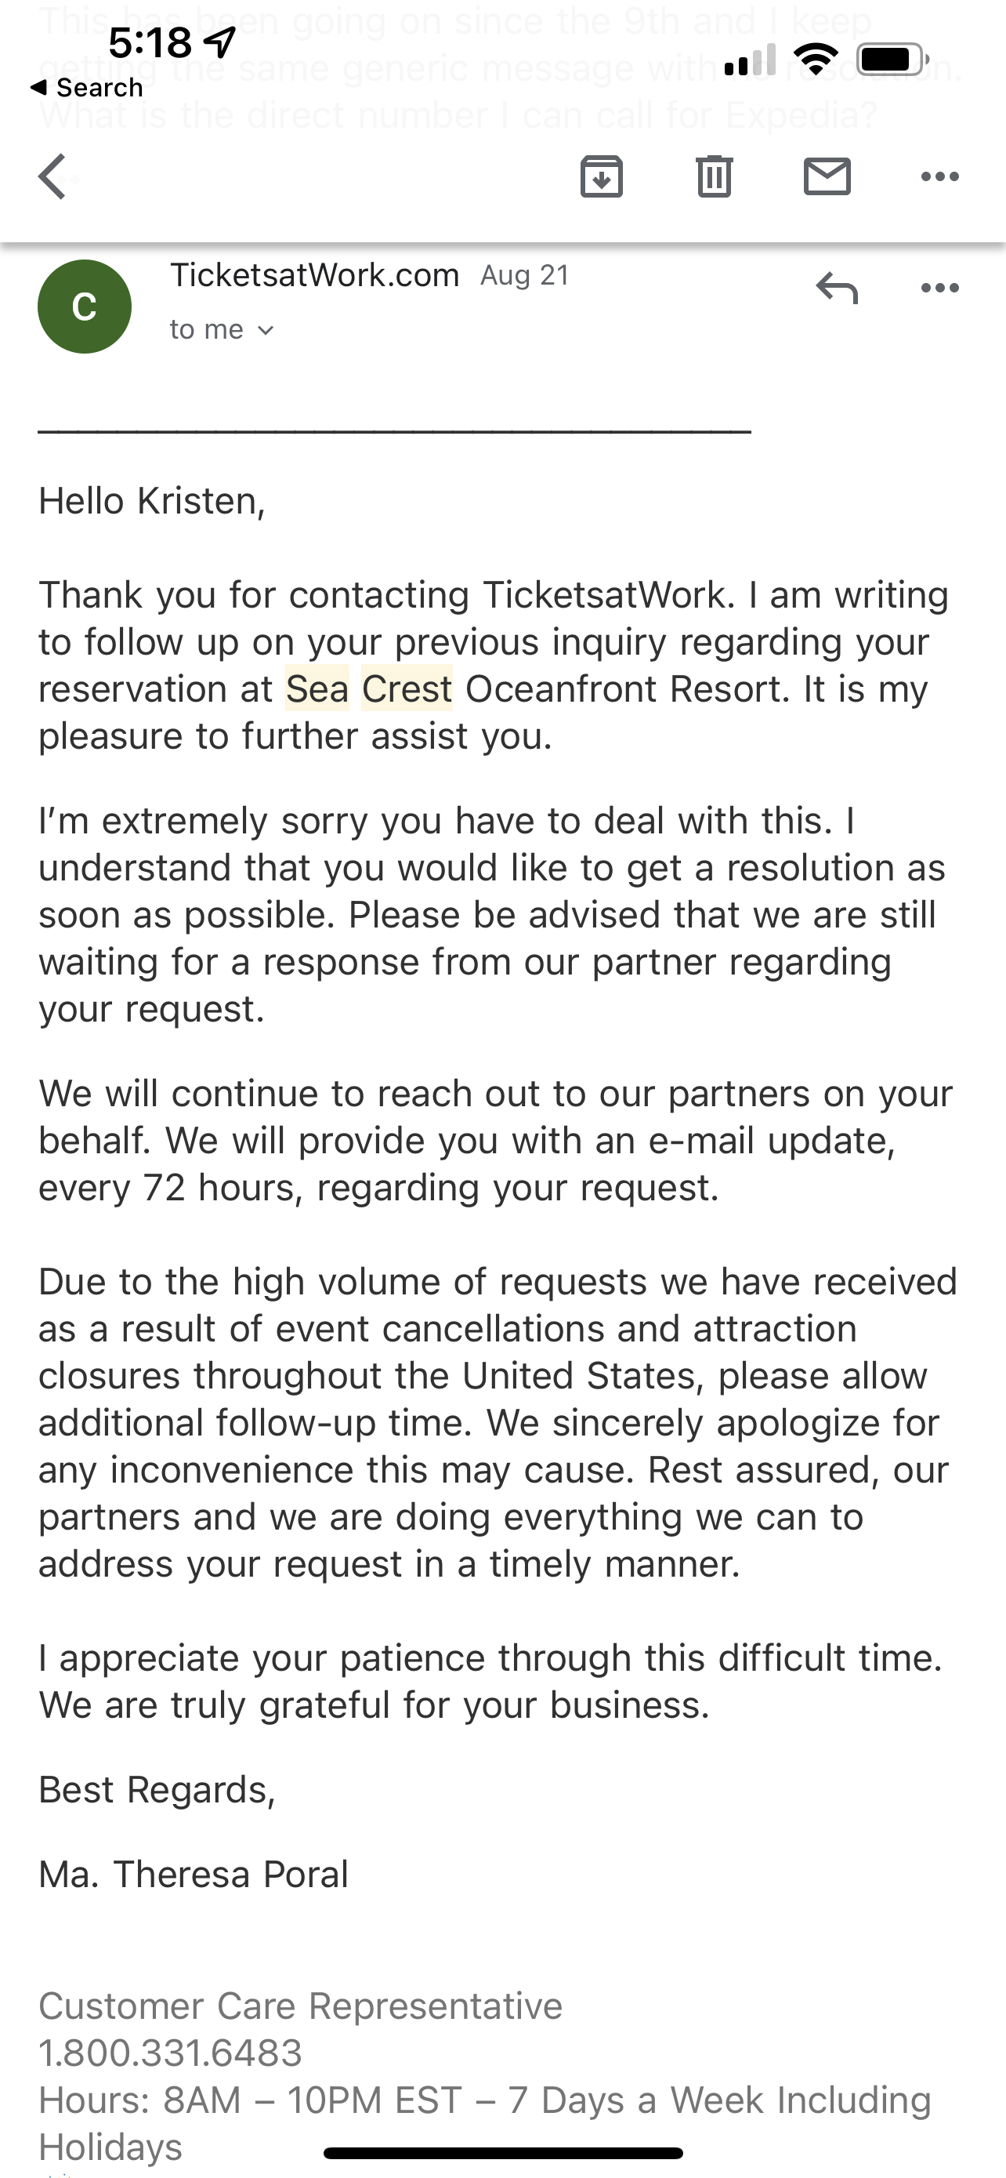1006x2178 pixels.
Task: Reply to TicketsatWork.com message
Action: click(x=836, y=289)
